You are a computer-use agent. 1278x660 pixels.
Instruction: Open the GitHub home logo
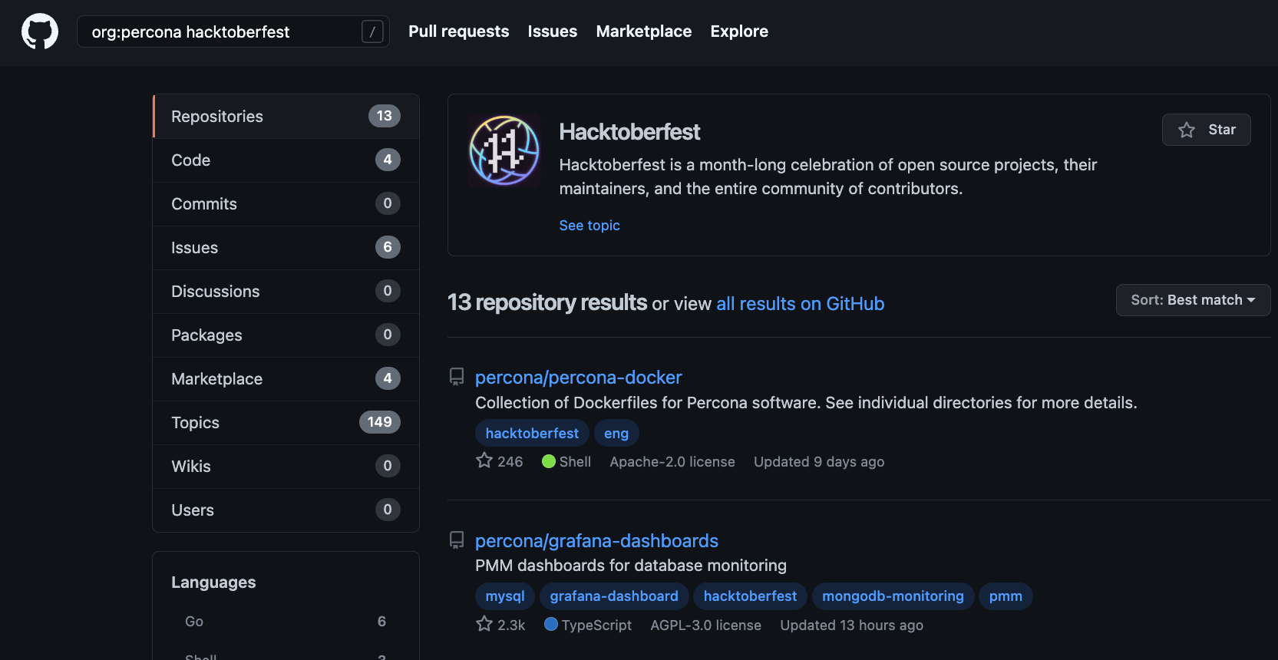pos(40,31)
